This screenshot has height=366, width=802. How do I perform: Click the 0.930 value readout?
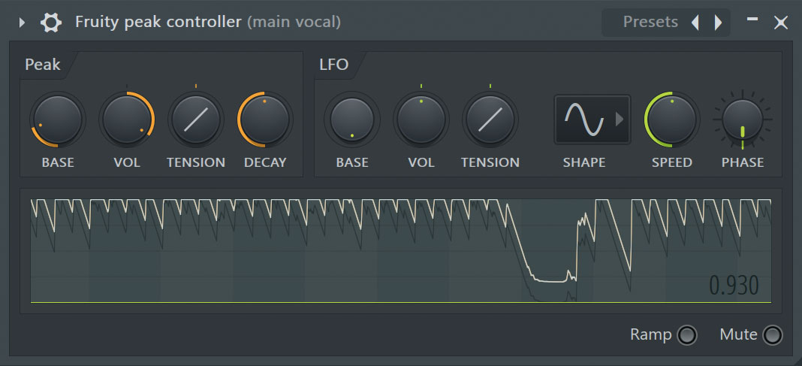(734, 286)
